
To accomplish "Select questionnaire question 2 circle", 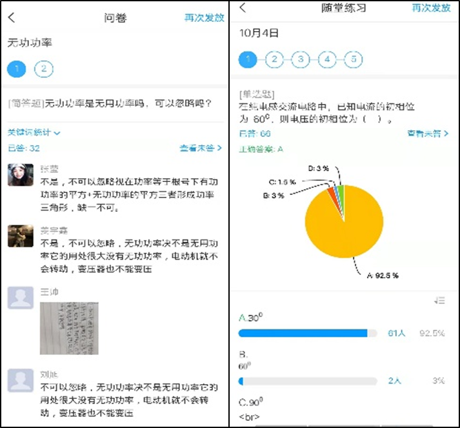I will click(x=44, y=69).
